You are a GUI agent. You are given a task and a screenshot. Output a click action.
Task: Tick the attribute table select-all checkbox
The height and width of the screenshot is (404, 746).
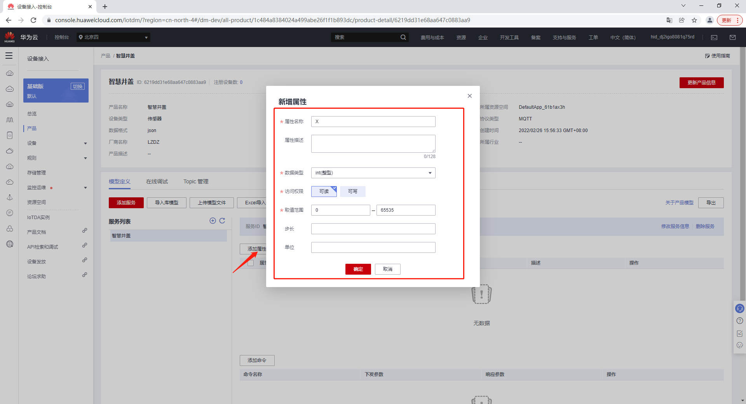(x=251, y=263)
